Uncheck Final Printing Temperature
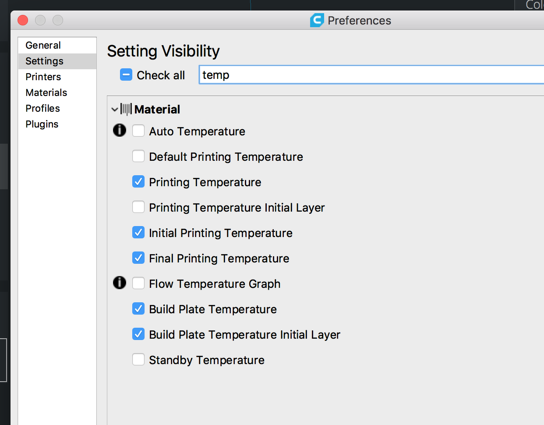 (138, 258)
